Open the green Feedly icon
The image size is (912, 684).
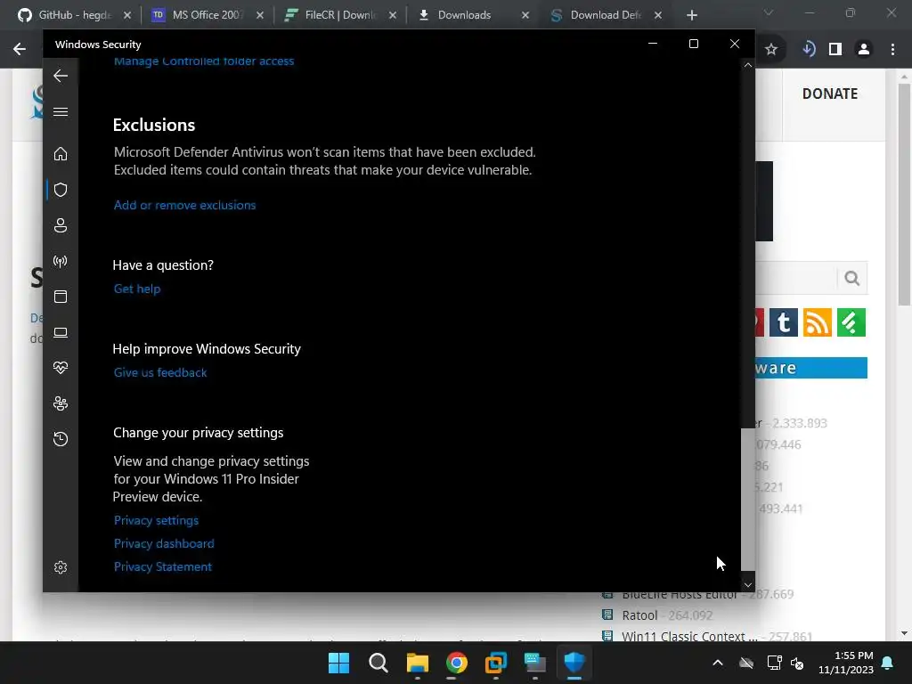click(x=851, y=322)
